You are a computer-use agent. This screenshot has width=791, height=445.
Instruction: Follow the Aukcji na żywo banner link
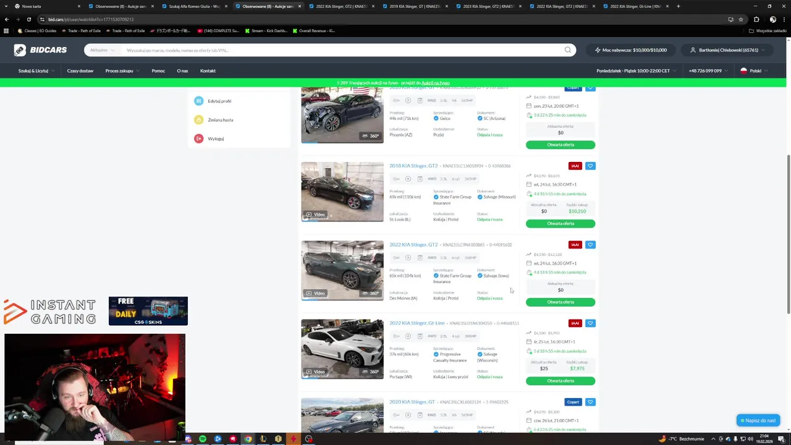click(x=436, y=83)
